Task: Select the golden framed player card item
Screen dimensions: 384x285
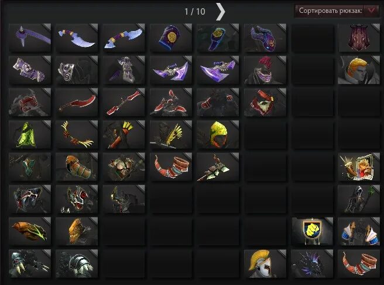Action: tap(359, 167)
